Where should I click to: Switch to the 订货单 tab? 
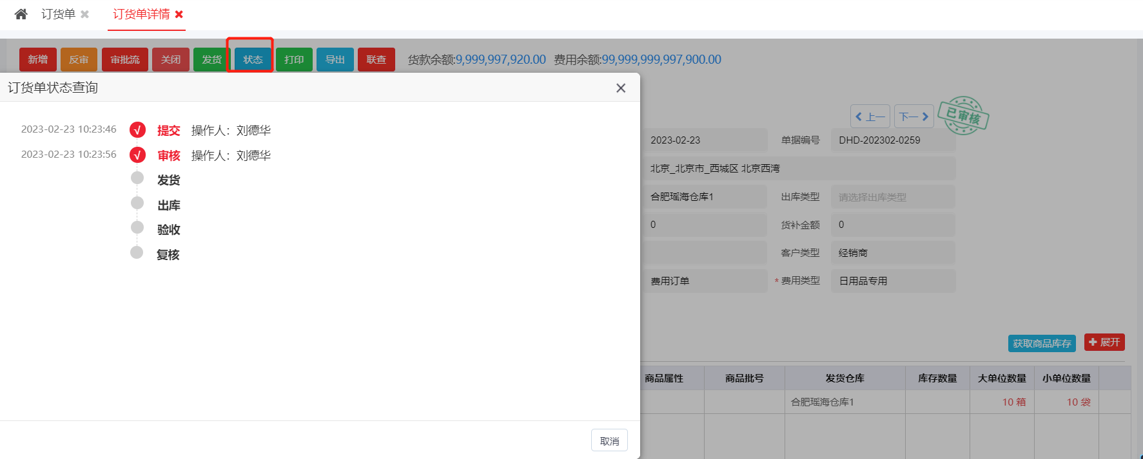pyautogui.click(x=58, y=14)
